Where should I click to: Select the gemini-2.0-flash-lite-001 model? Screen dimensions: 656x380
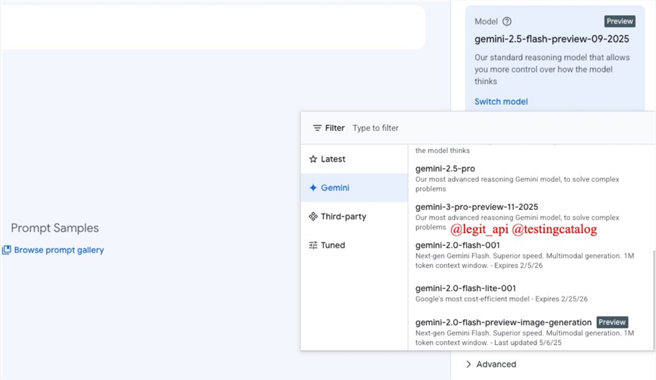[x=466, y=287]
